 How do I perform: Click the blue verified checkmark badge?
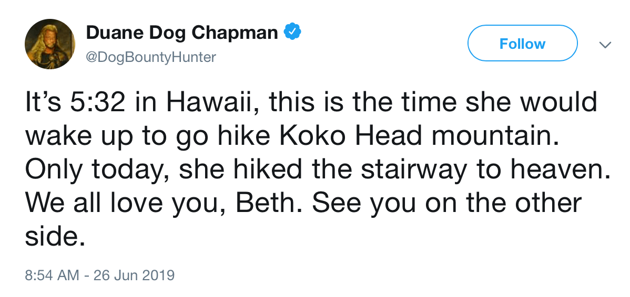[x=292, y=33]
